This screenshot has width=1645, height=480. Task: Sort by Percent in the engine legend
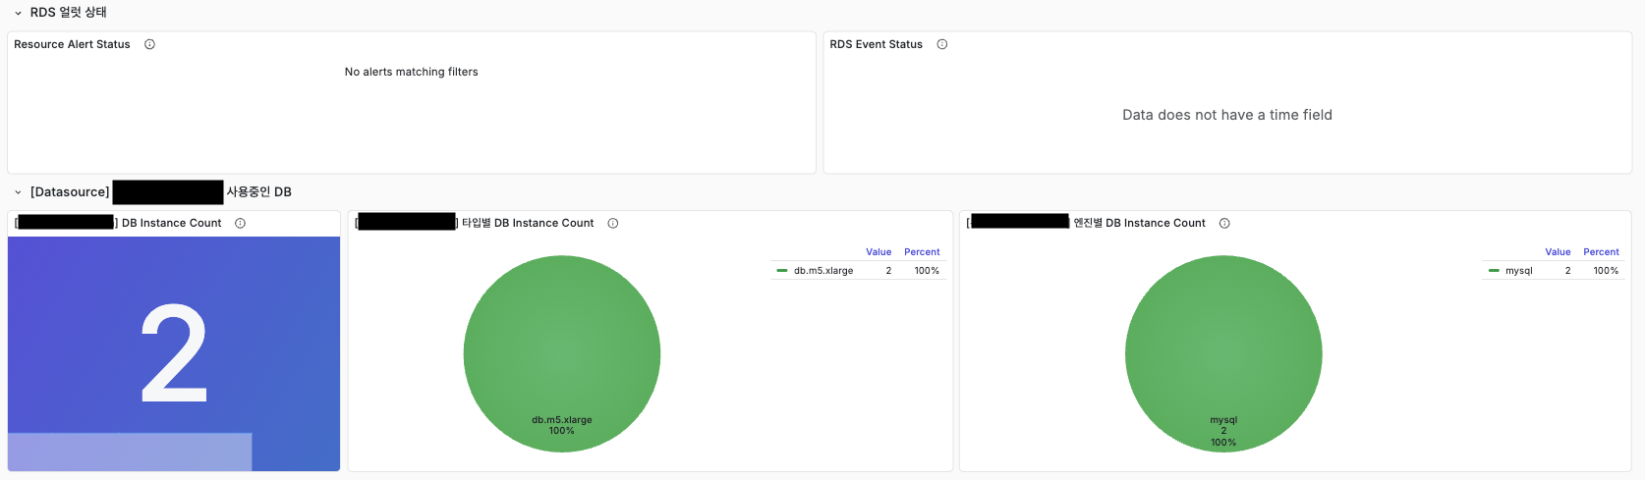tap(1601, 252)
